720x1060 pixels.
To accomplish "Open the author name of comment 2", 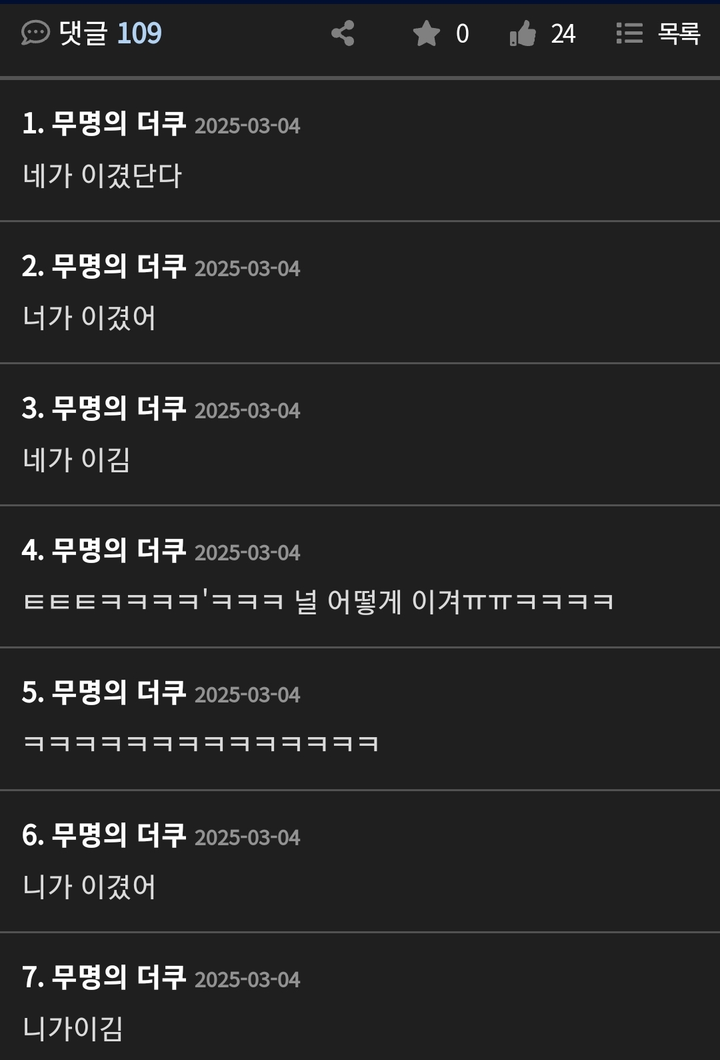I will coord(119,267).
